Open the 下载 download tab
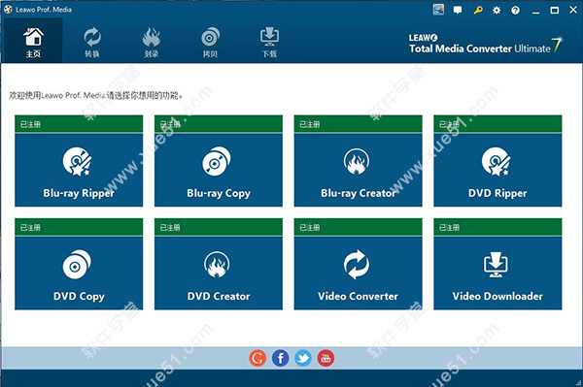Screen dimensions: 583x387 pos(269,42)
